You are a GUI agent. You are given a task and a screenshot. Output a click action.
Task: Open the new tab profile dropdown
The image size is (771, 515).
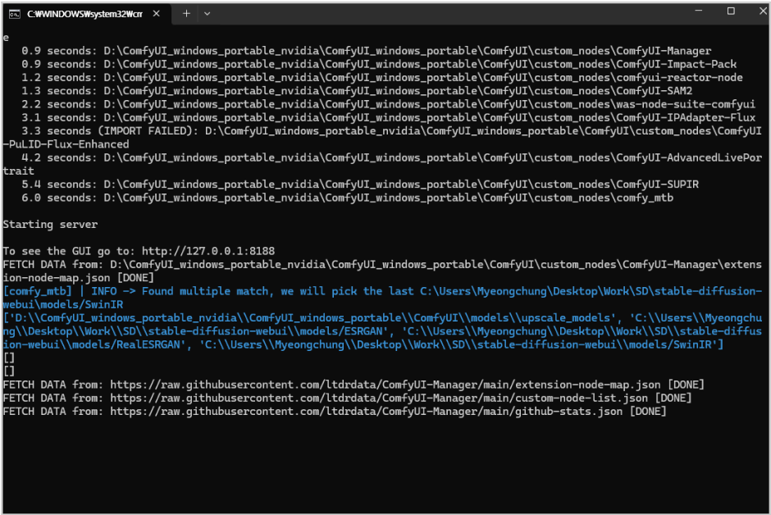pos(207,14)
